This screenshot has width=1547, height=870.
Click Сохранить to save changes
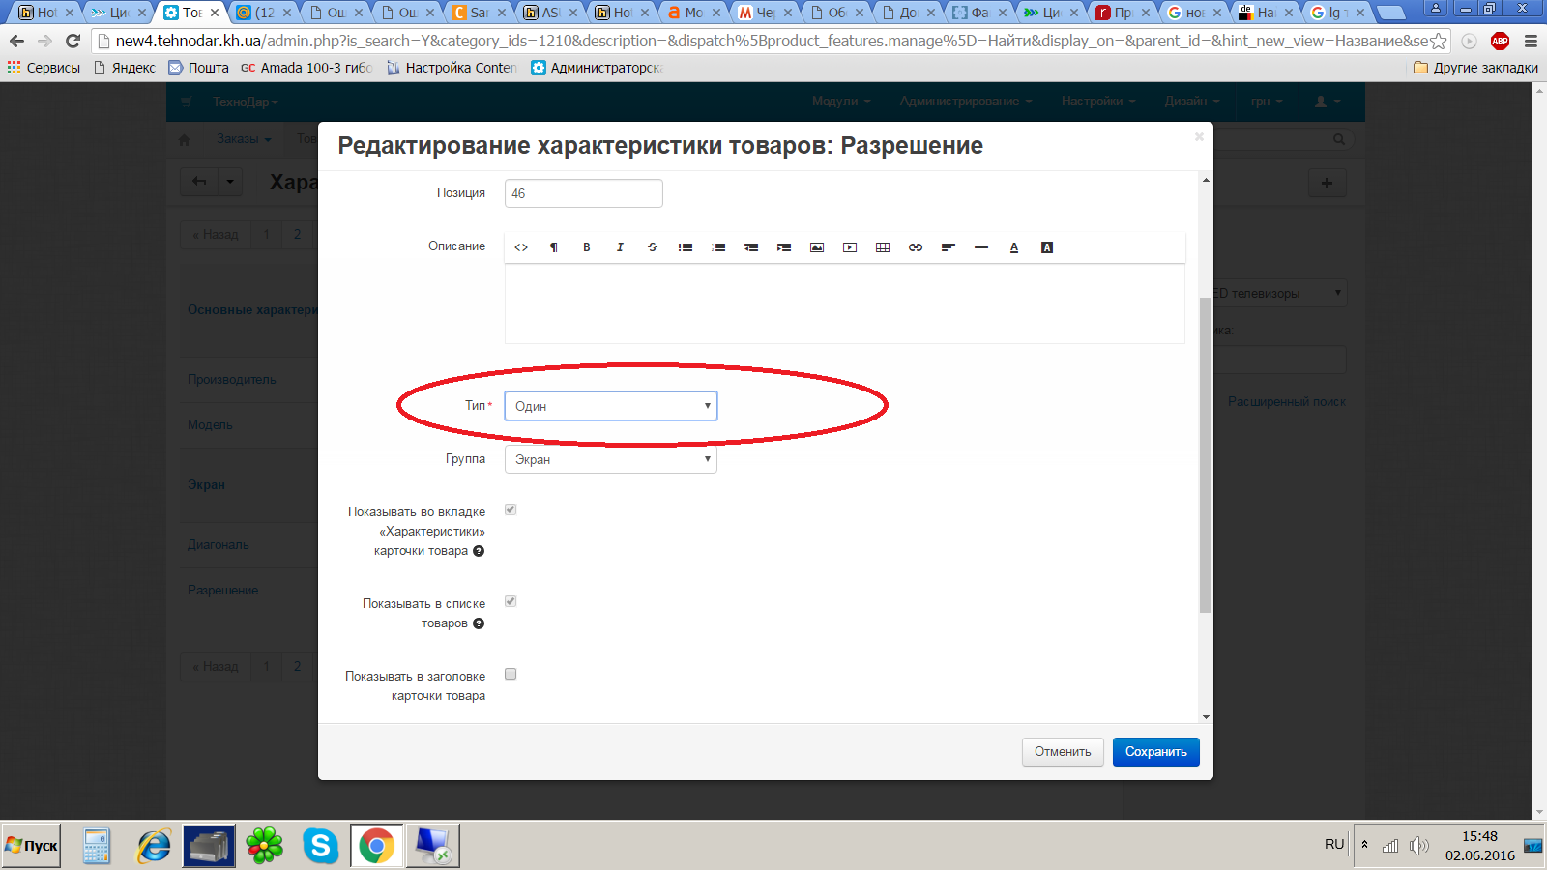coord(1155,752)
